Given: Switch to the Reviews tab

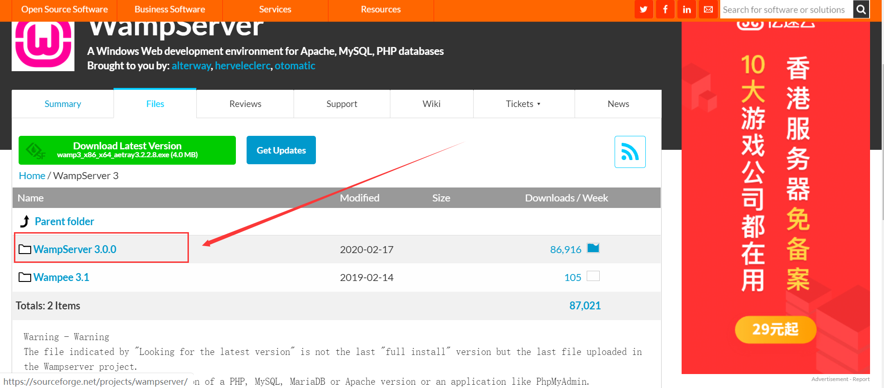Looking at the screenshot, I should pos(245,104).
